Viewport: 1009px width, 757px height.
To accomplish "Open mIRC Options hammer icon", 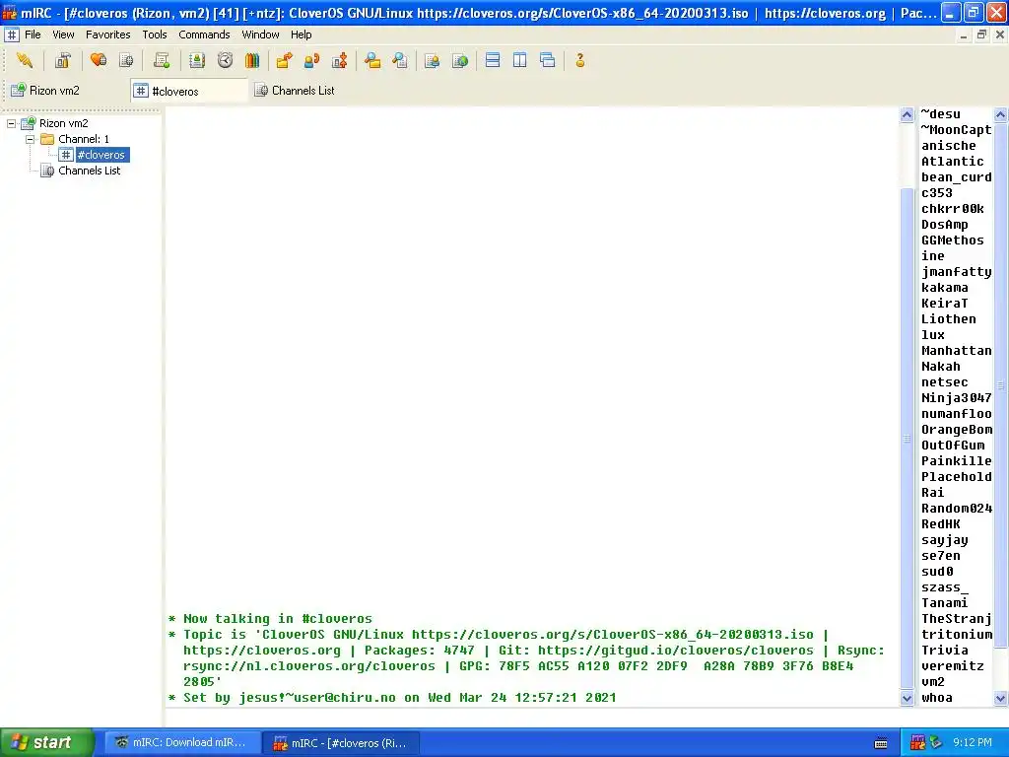I will point(62,60).
